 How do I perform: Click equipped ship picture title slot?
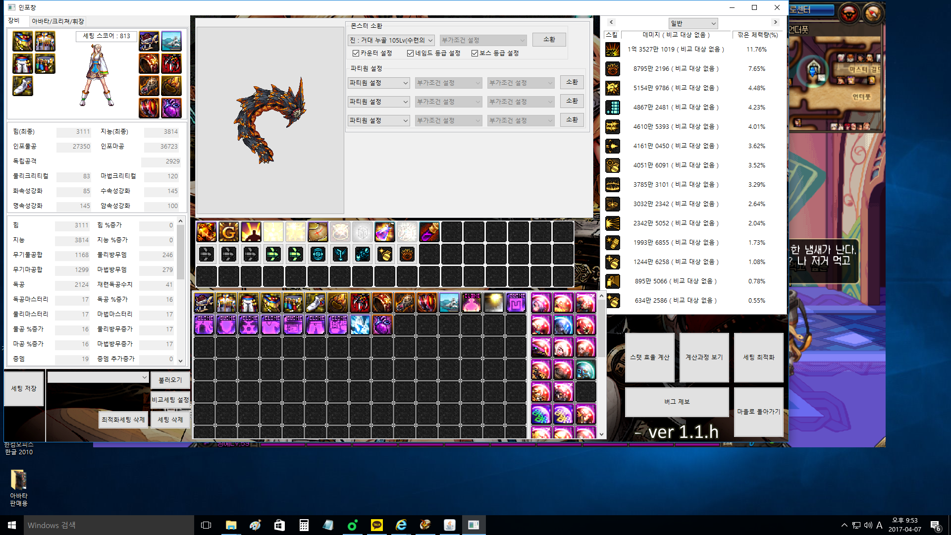(x=171, y=42)
